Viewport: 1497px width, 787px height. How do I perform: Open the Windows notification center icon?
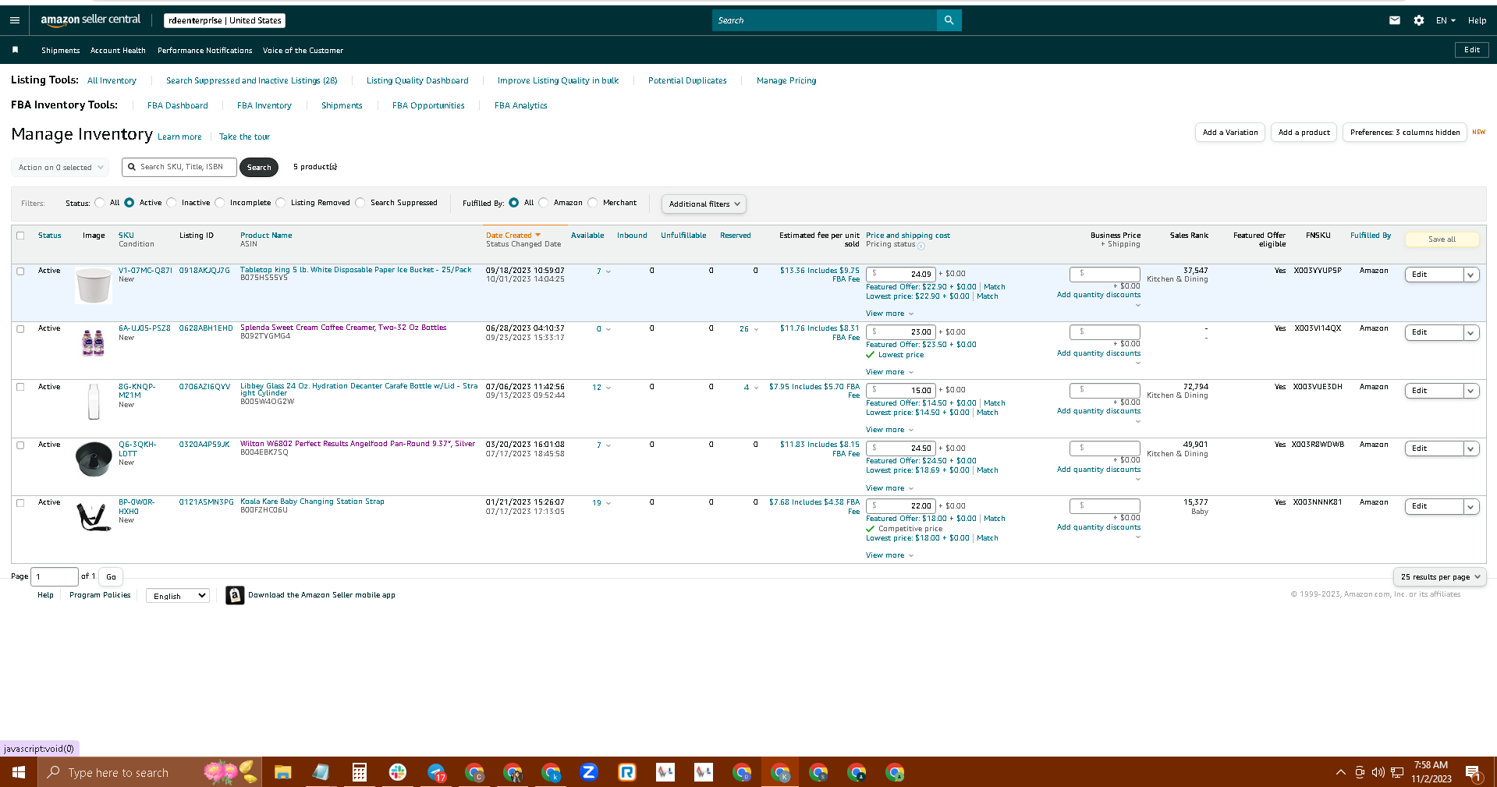(1474, 773)
